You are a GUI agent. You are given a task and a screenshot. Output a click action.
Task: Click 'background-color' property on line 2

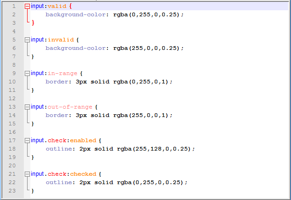[76, 14]
